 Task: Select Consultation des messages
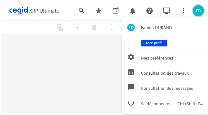[165, 88]
